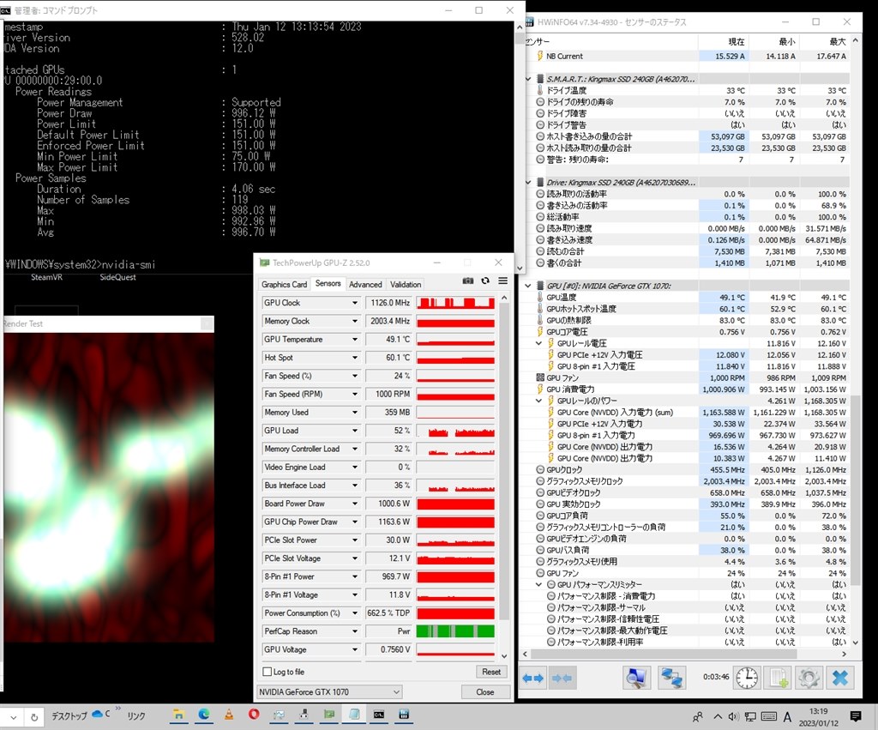This screenshot has height=730, width=878.
Task: Show hidden tray icons chevron
Action: [x=718, y=716]
